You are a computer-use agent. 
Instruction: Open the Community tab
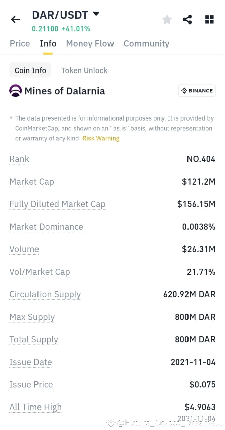pyautogui.click(x=146, y=43)
